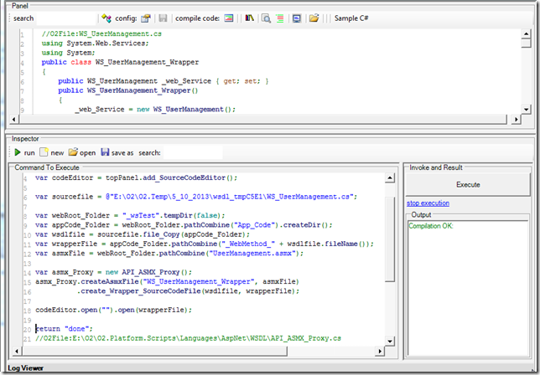The image size is (540, 375).
Task: Click the Command To Execute scroll right arrow
Action: click(x=380, y=351)
